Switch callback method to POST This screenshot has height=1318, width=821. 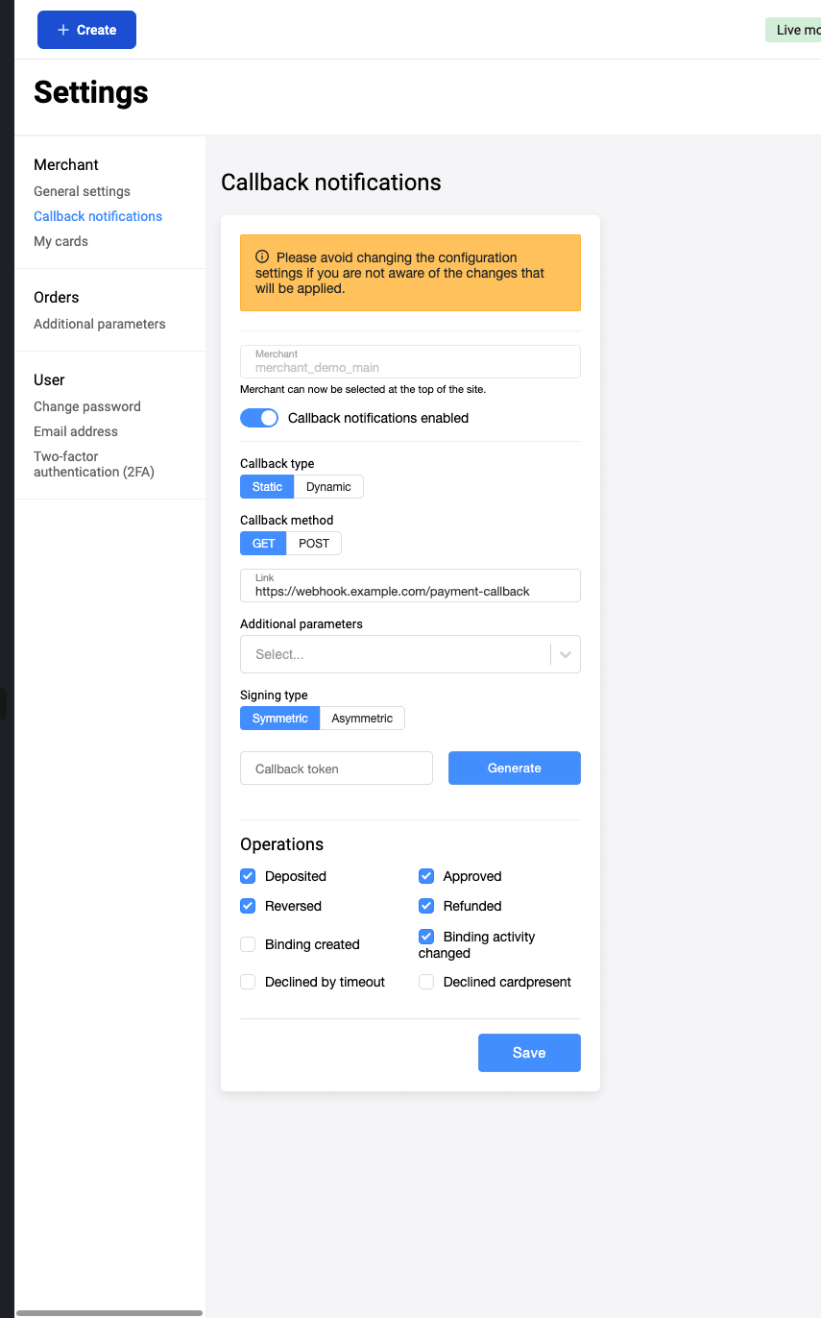[314, 544]
